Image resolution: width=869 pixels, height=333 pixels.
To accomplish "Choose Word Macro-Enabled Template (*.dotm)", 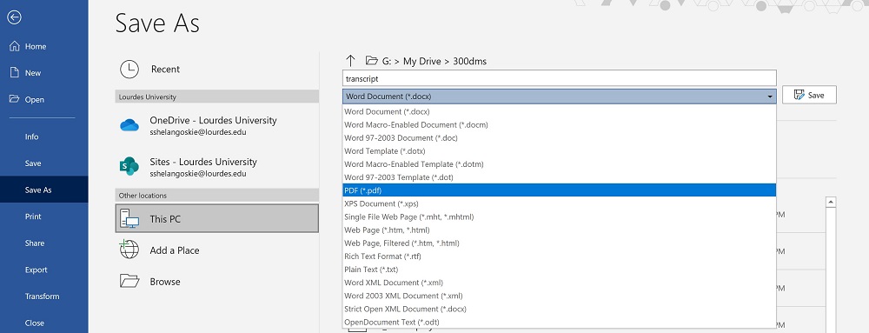I will click(559, 164).
